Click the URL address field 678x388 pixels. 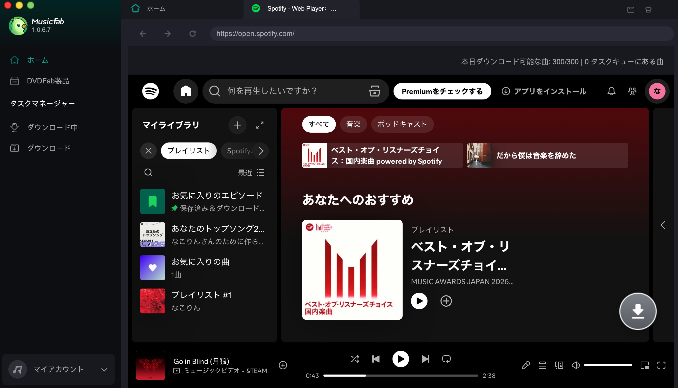click(x=442, y=34)
